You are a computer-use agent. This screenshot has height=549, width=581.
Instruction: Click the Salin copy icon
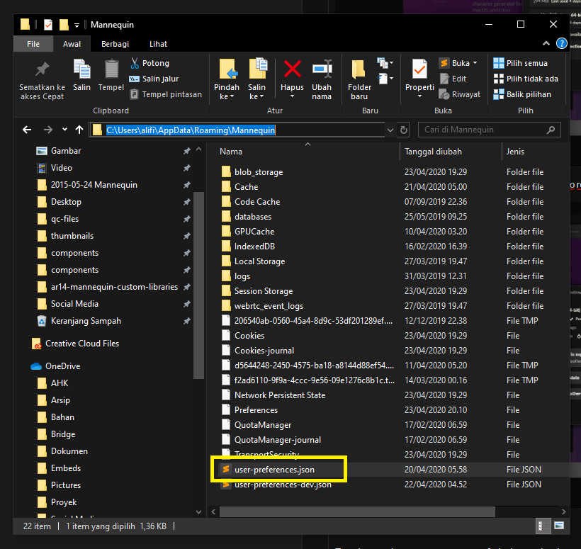(x=81, y=69)
